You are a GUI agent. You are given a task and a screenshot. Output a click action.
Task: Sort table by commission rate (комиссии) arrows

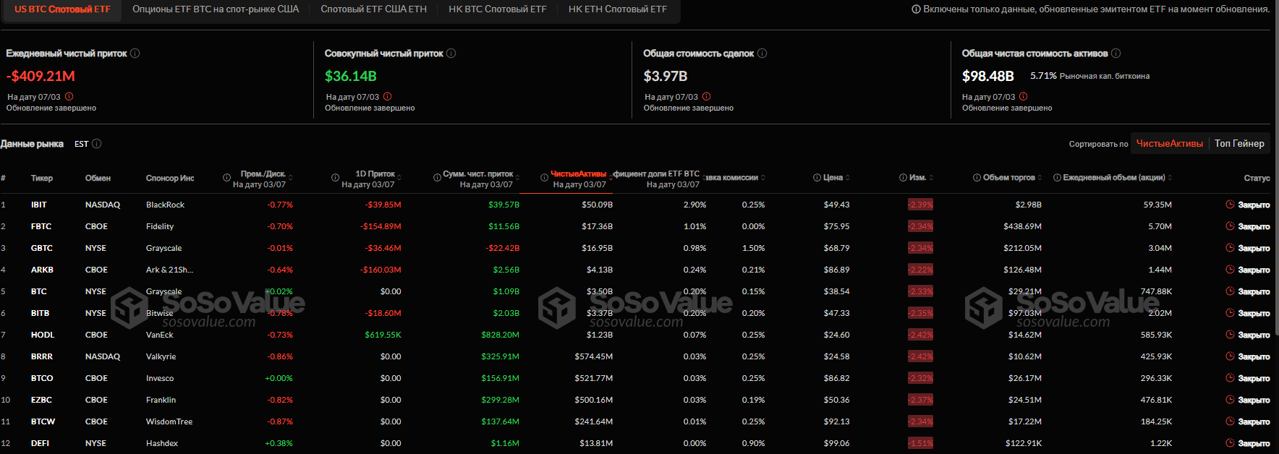click(763, 178)
